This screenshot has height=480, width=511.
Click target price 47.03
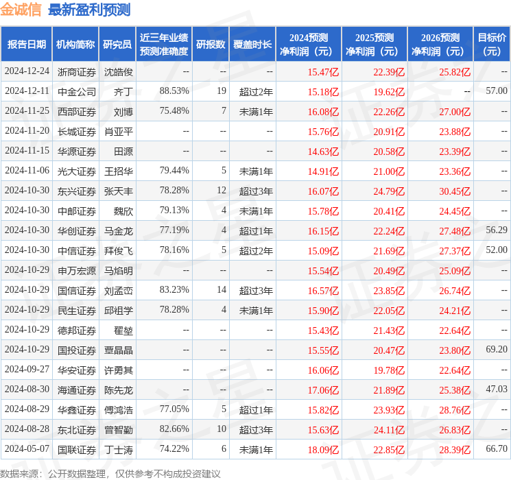point(497,389)
